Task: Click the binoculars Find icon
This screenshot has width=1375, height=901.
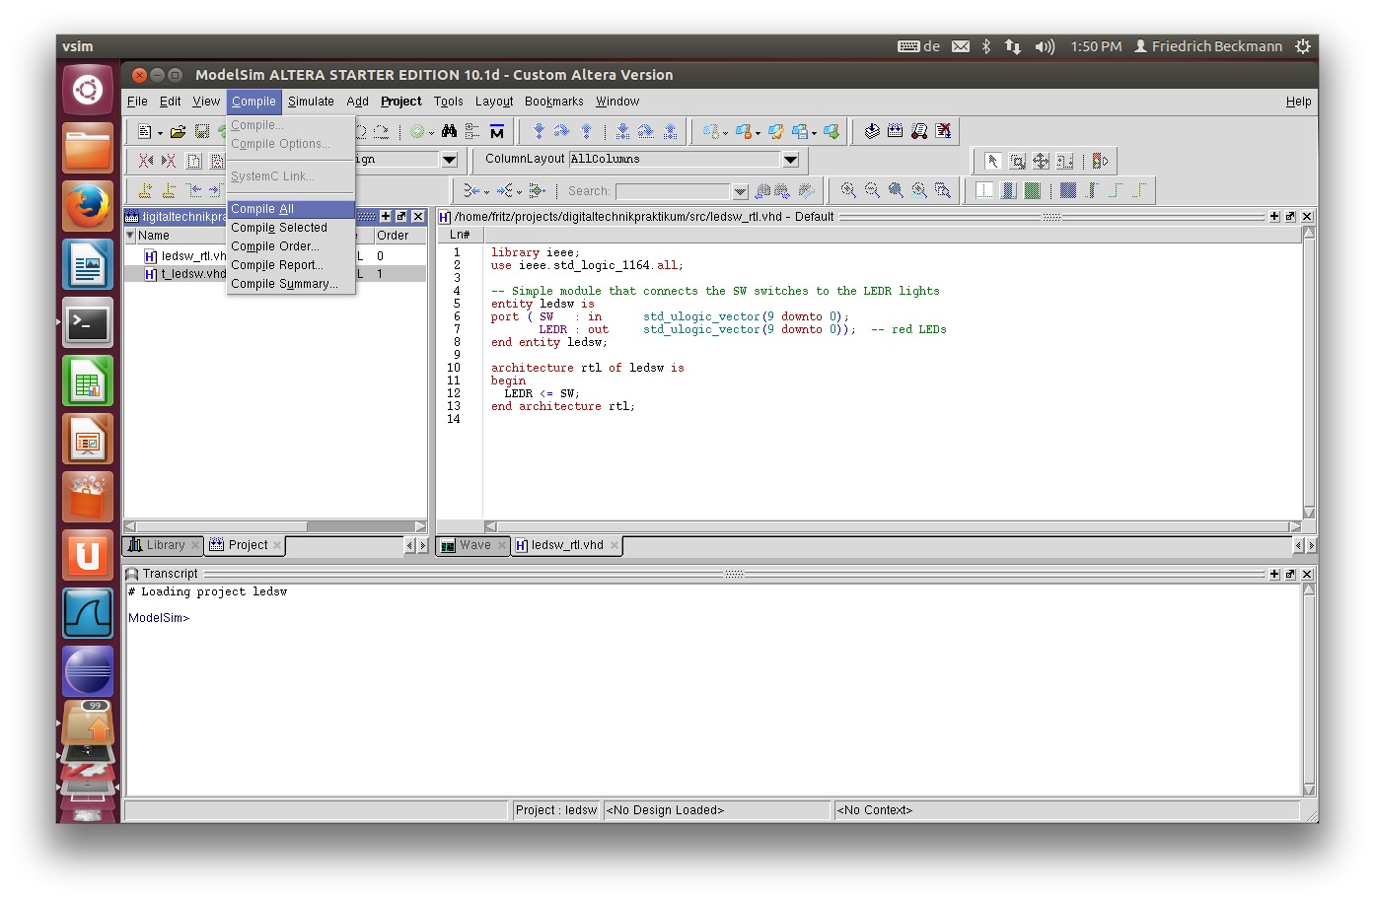Action: (x=449, y=131)
